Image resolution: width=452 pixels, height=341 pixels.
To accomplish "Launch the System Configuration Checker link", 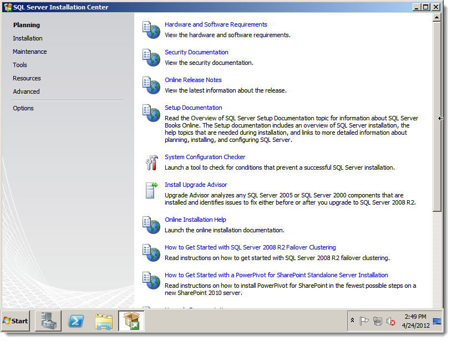I will pyautogui.click(x=205, y=157).
